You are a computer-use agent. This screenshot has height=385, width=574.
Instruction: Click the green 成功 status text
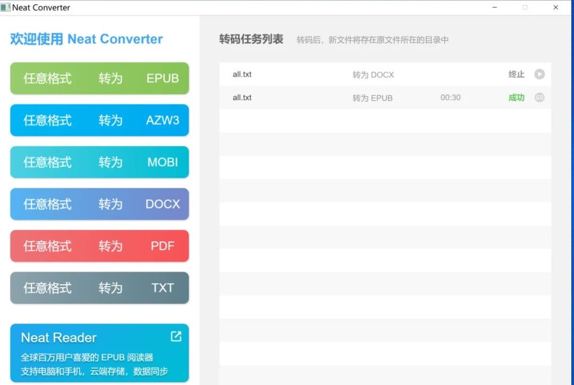coord(516,98)
